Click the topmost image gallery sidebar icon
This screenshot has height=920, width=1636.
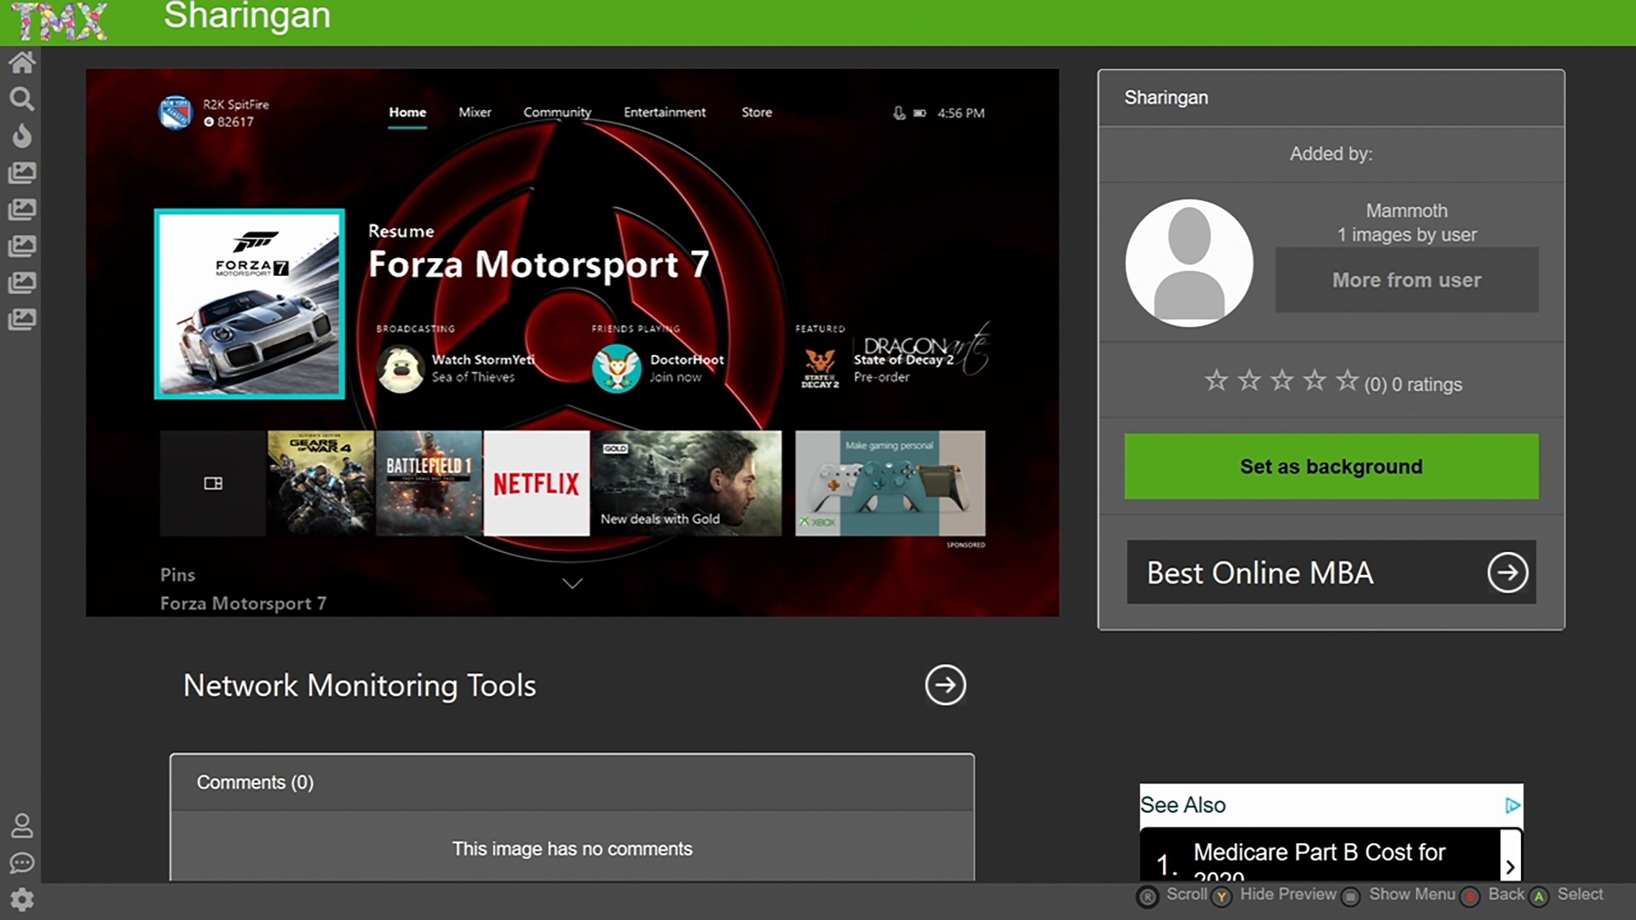pos(22,173)
